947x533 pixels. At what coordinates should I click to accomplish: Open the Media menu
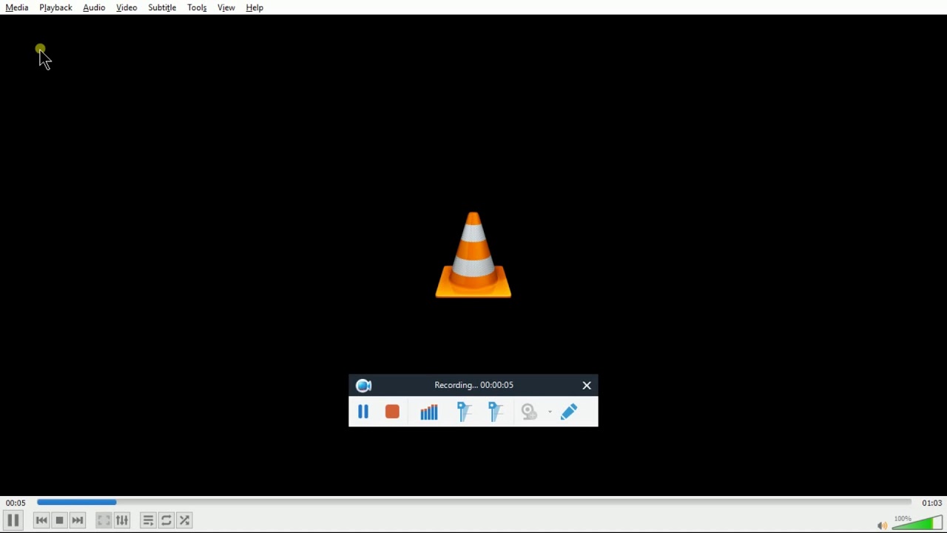17,7
